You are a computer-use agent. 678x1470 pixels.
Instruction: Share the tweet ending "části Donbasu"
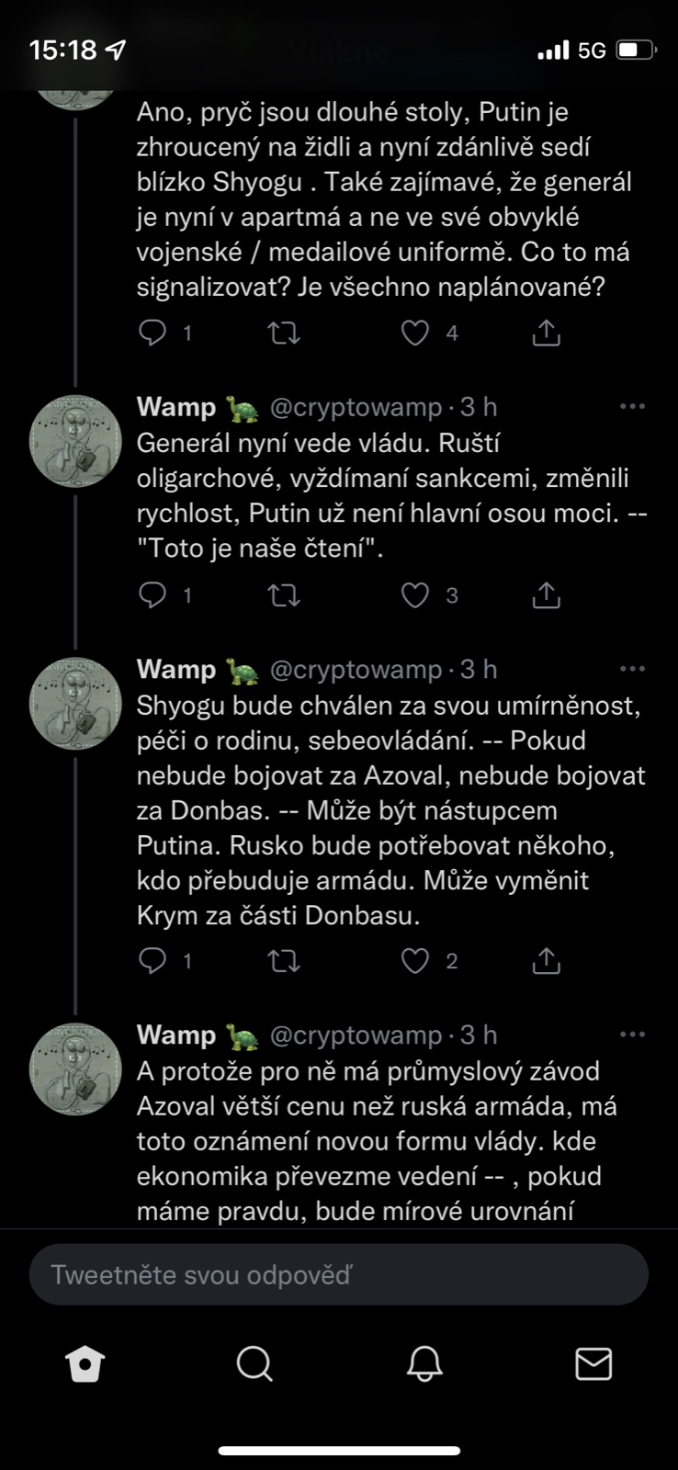(x=547, y=961)
